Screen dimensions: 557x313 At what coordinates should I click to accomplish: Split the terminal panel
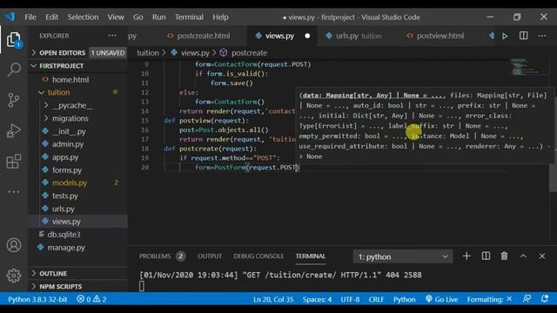[x=486, y=256]
